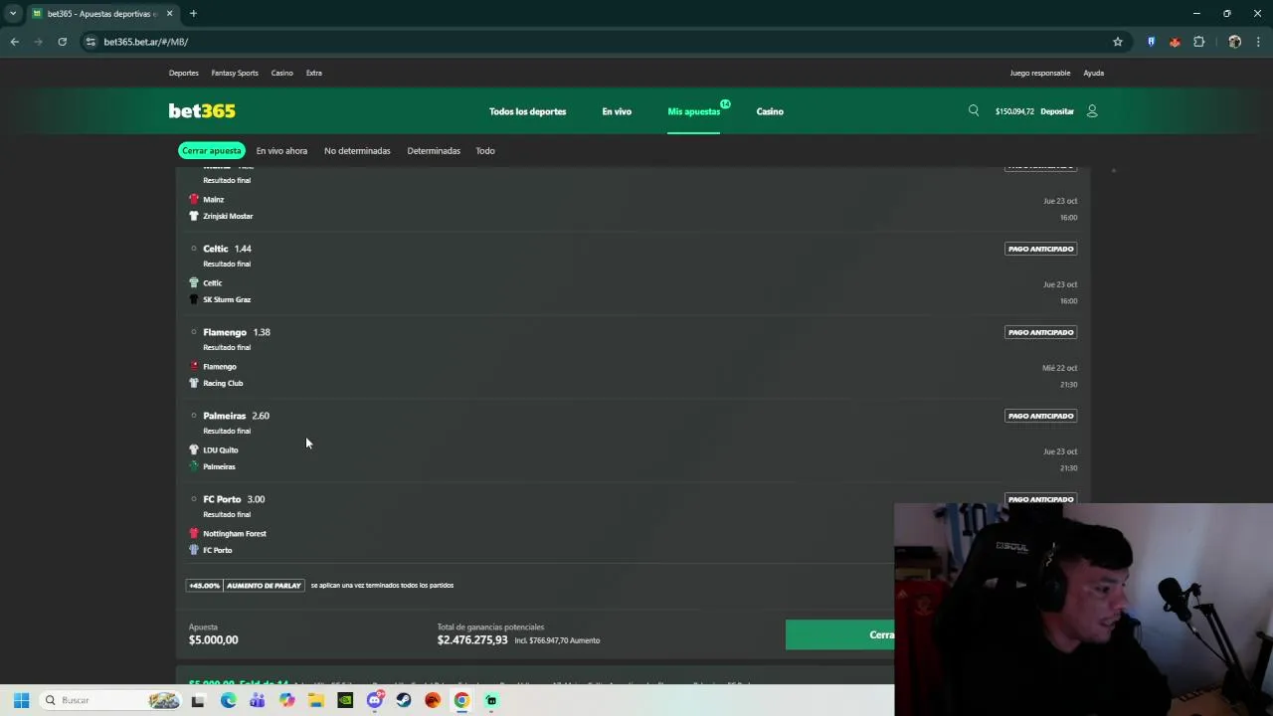Click Pago anticipado badge for Flamengo
The height and width of the screenshot is (716, 1273).
pos(1040,332)
